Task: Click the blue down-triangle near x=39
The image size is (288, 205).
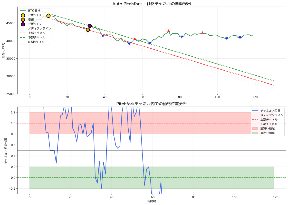Action: tap(103, 36)
